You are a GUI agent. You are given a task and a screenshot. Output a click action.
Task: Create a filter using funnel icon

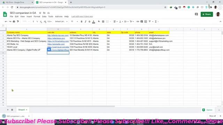(150, 22)
